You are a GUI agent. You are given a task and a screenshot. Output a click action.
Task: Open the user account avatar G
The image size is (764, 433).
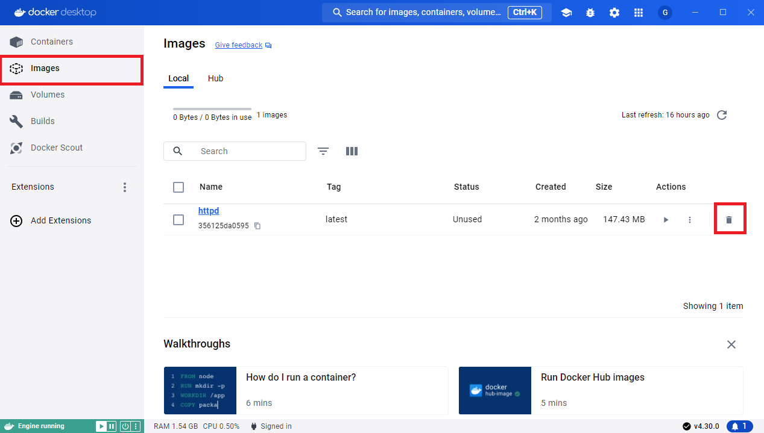[665, 13]
